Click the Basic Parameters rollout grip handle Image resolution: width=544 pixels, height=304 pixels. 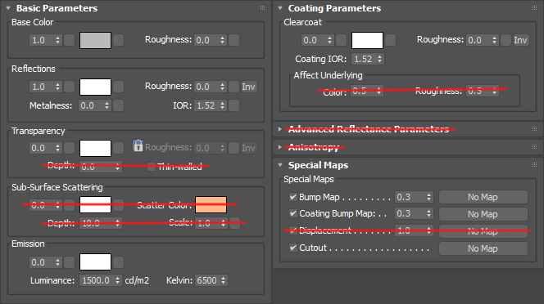click(x=262, y=8)
